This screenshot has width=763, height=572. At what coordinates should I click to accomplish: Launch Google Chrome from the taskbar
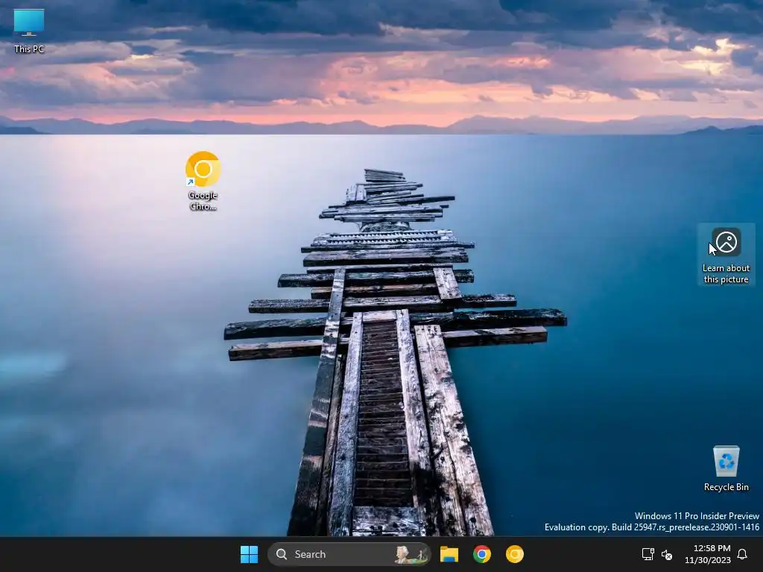pyautogui.click(x=482, y=554)
